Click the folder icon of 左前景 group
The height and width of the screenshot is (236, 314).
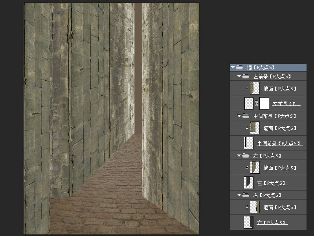246,76
